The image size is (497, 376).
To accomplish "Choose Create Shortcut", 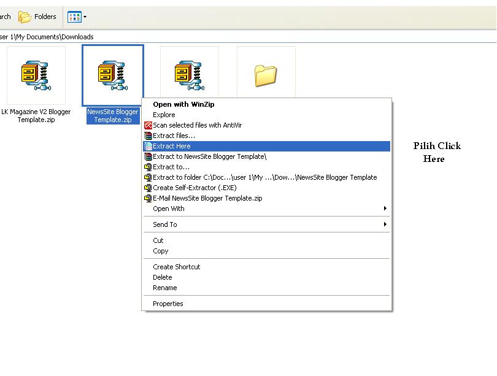I will [x=266, y=267].
